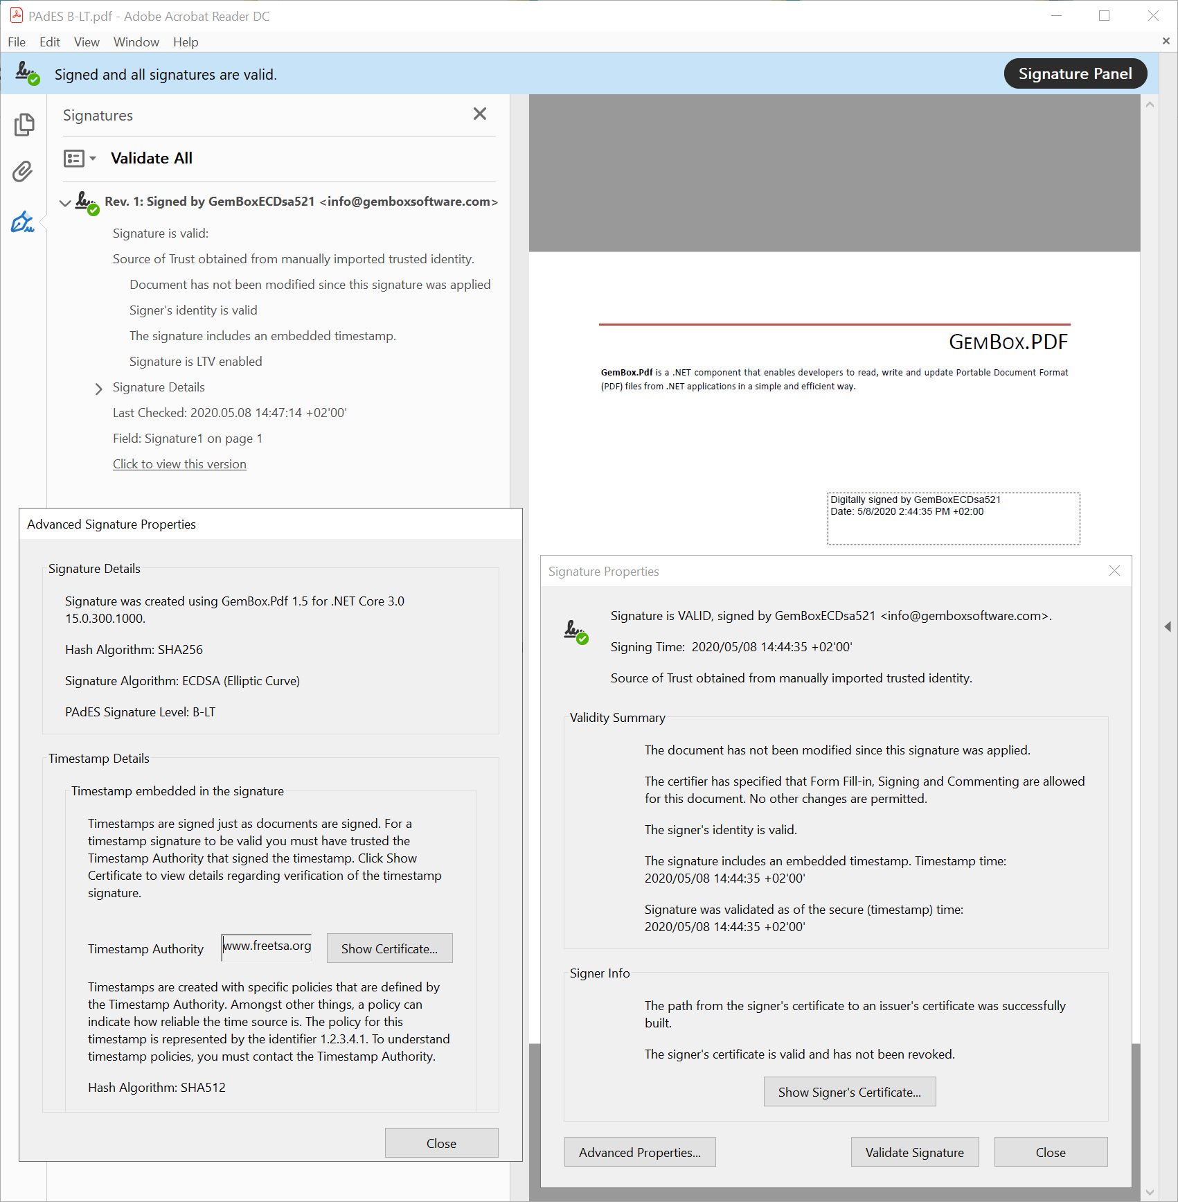Close the Signatures panel with X
Image resolution: width=1178 pixels, height=1202 pixels.
click(x=479, y=114)
